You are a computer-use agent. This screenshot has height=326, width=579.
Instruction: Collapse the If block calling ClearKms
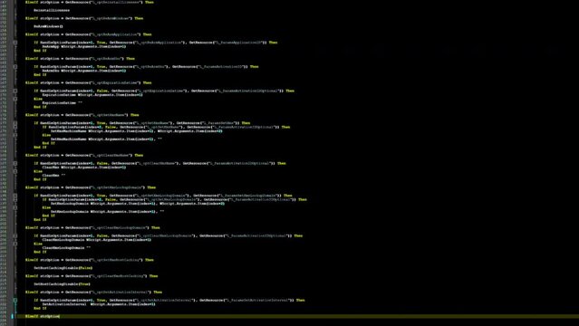(x=15, y=163)
